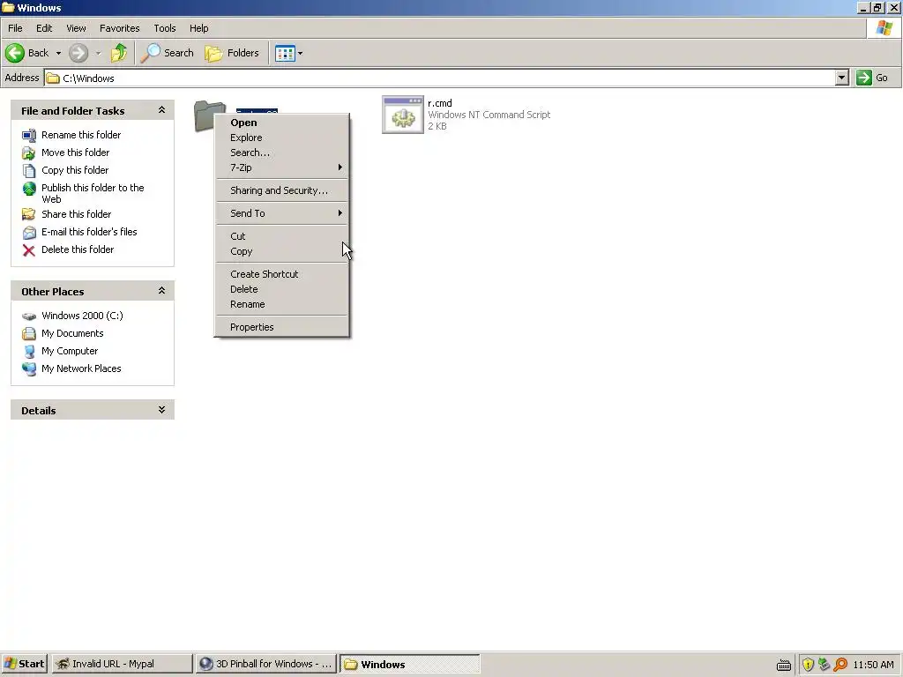Image resolution: width=903 pixels, height=677 pixels.
Task: Switch to Invalid URL - Mypal taskbar button
Action: [122, 664]
